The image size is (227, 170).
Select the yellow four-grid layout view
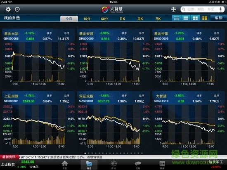click(205, 18)
